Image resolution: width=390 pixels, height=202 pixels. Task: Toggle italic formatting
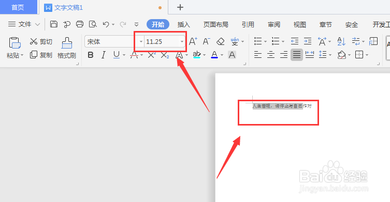104,55
